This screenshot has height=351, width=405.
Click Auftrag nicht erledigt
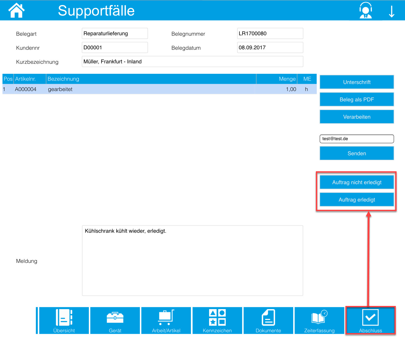coord(356,182)
